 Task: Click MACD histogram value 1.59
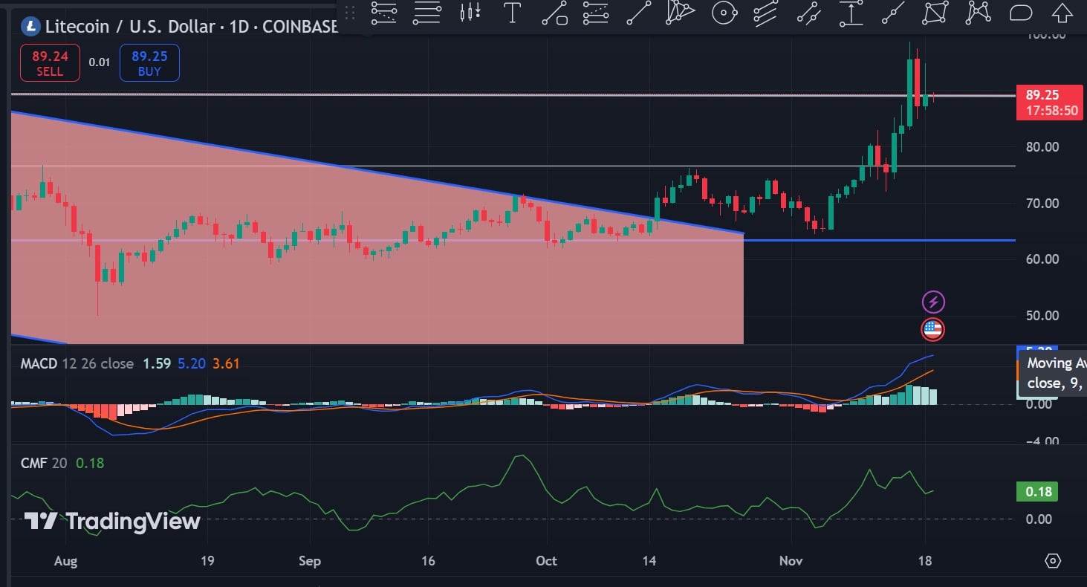pos(157,363)
